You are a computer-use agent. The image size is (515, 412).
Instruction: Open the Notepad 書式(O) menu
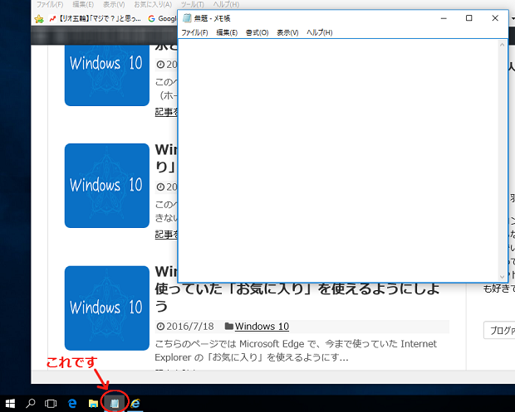coord(257,32)
